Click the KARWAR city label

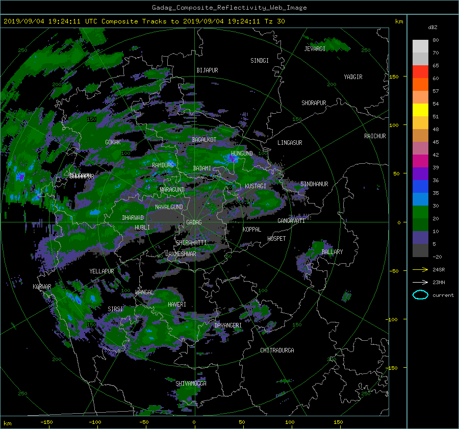click(42, 287)
